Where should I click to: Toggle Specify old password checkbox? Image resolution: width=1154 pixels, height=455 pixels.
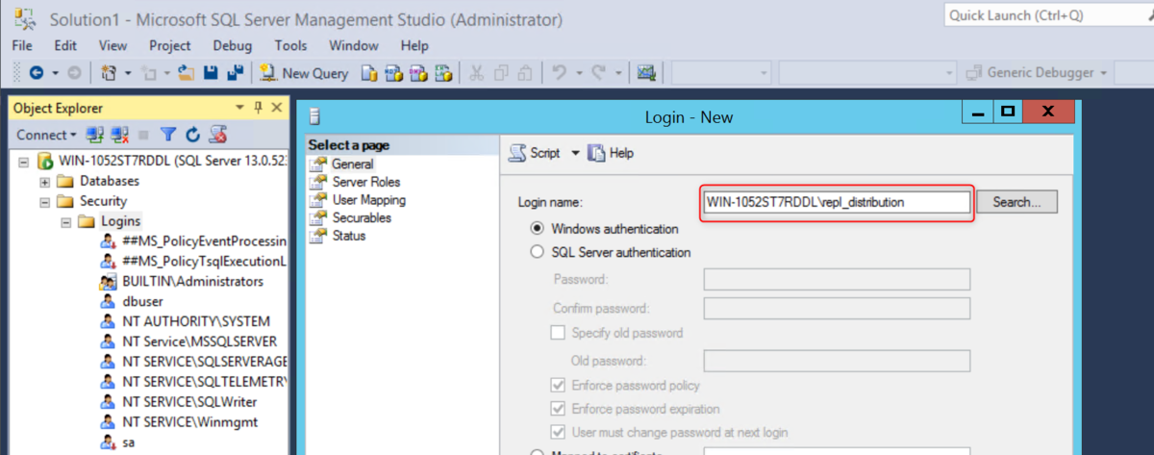pyautogui.click(x=557, y=333)
